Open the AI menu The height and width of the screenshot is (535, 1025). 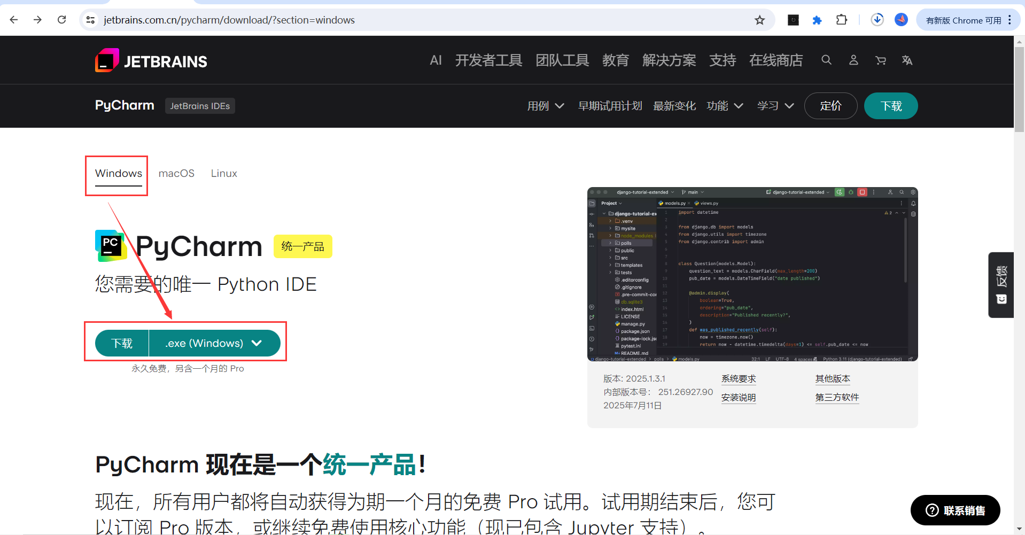[x=436, y=60]
